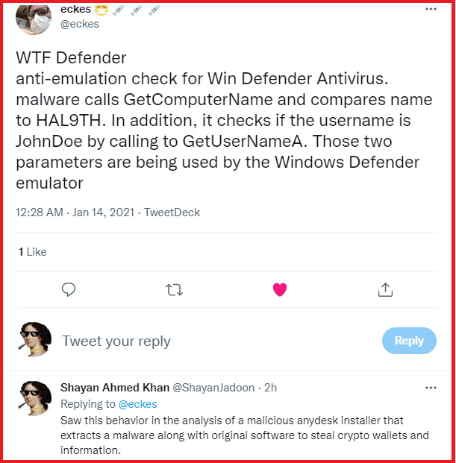Screen dimensions: 456x463
Task: Click Shayan's avatar in the reply
Action: coord(34,398)
